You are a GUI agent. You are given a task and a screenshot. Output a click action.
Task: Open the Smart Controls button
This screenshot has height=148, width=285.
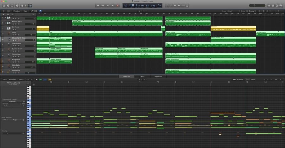click(22, 6)
